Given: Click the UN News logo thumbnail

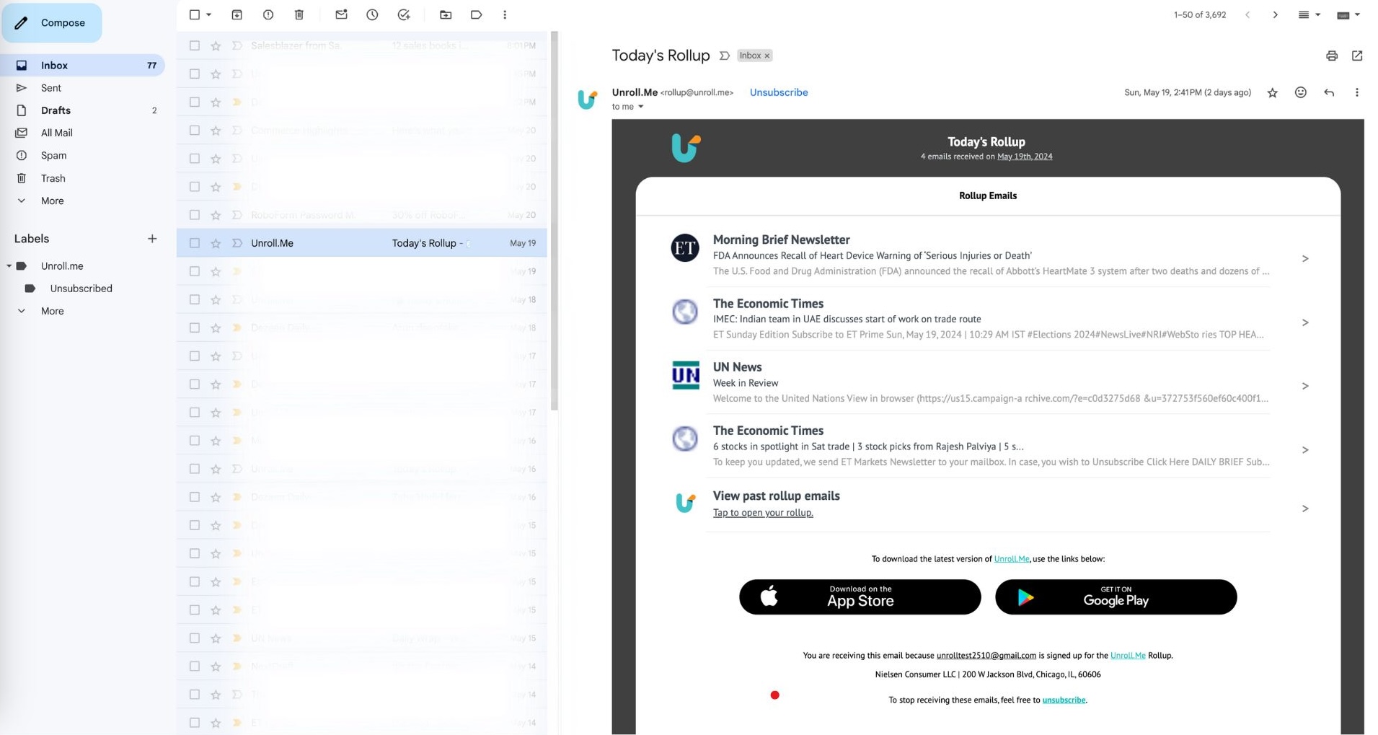Looking at the screenshot, I should click(x=685, y=375).
